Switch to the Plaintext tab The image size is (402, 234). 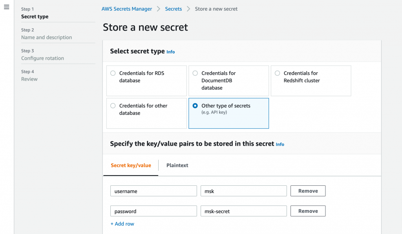(177, 165)
